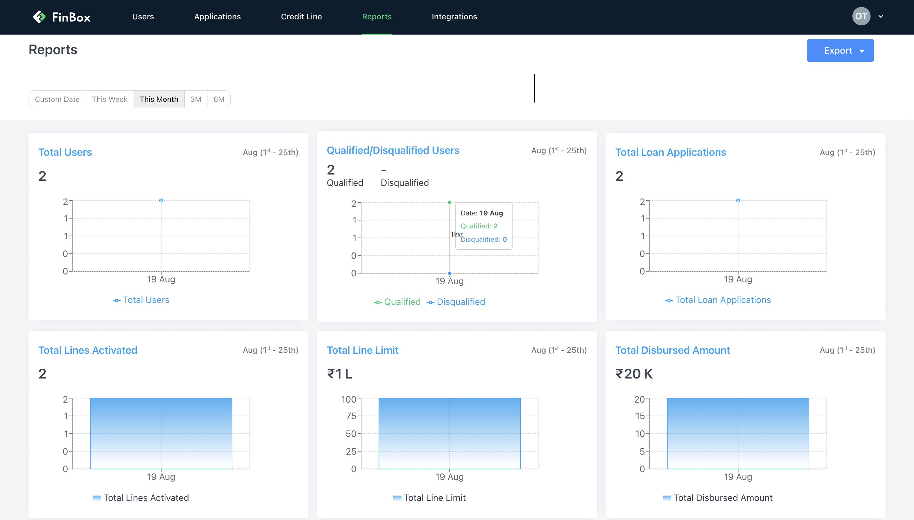Image resolution: width=914 pixels, height=520 pixels.
Task: Click green Qualified data point
Action: (x=449, y=202)
